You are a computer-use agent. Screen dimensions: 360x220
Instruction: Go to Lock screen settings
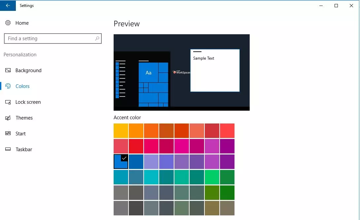point(28,102)
